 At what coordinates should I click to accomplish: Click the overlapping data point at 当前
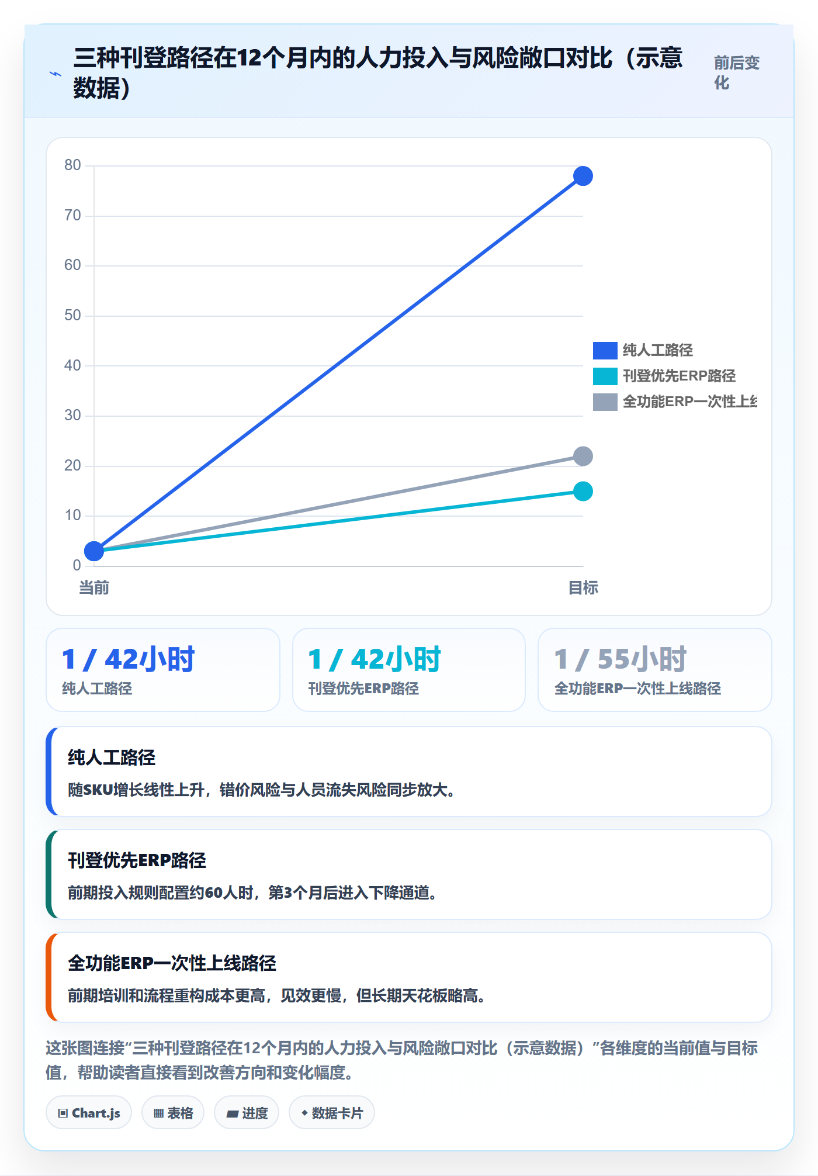[94, 551]
